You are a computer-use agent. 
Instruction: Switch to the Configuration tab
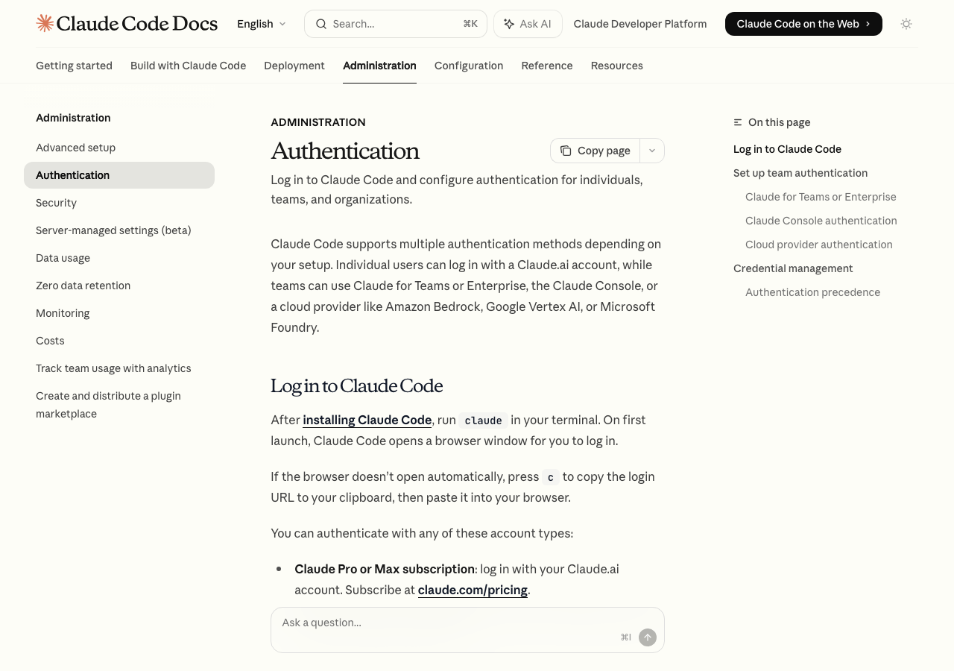pyautogui.click(x=469, y=66)
